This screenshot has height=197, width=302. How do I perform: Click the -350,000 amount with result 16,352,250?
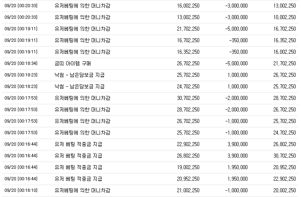238,41
